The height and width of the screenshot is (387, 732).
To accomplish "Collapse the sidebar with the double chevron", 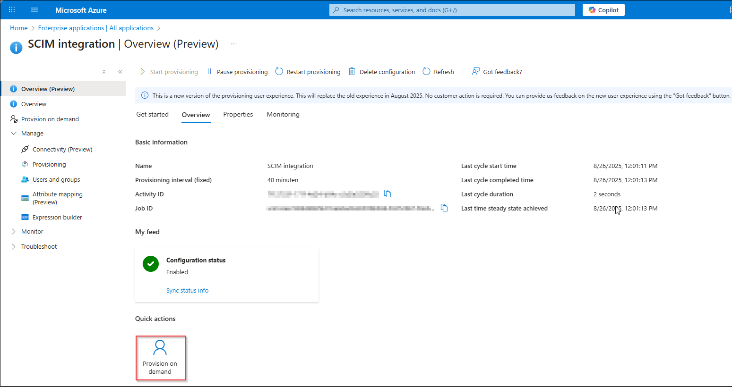I will click(x=120, y=72).
